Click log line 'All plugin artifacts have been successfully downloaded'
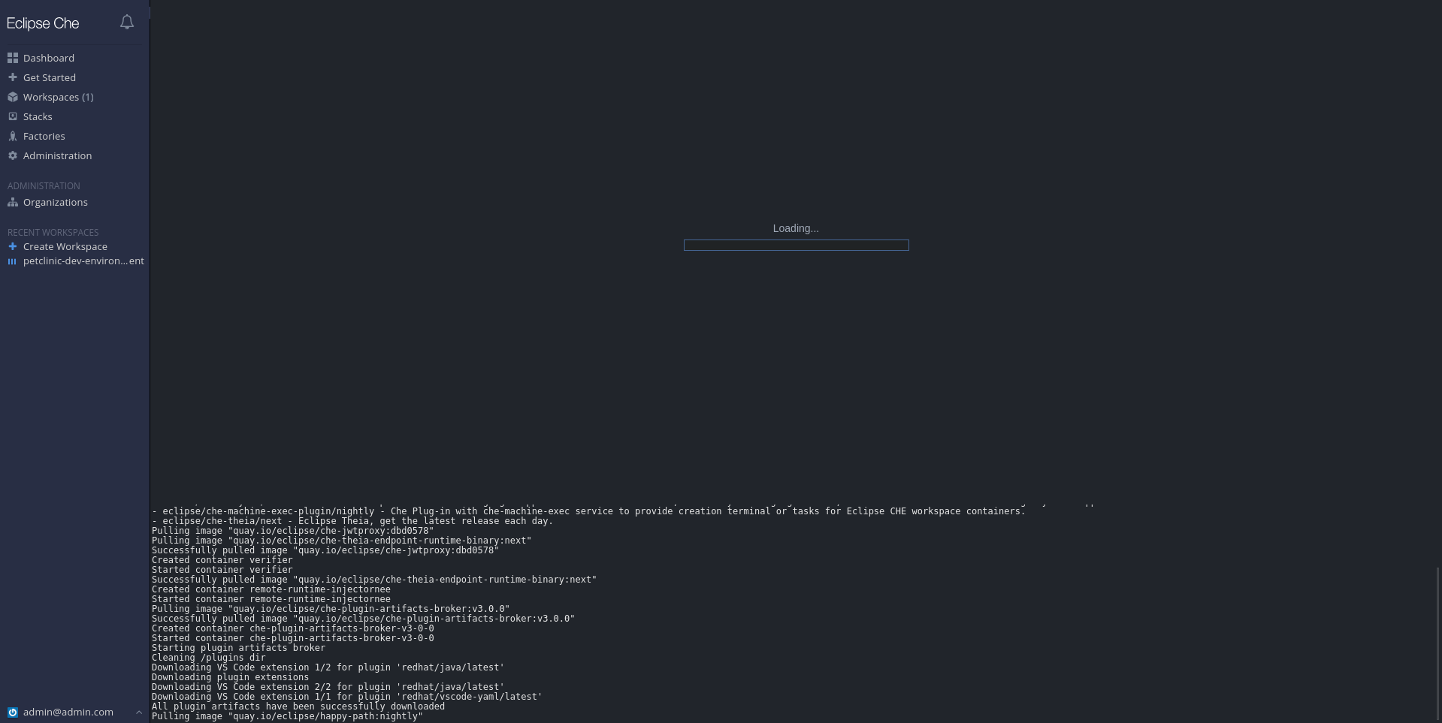The image size is (1442, 723). coord(298,706)
